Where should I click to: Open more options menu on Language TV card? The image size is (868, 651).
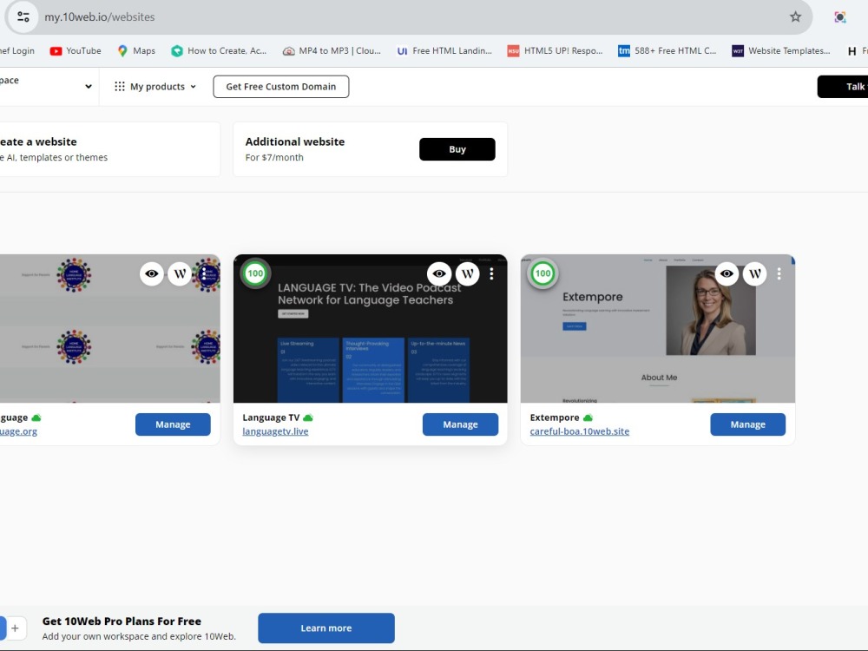[x=491, y=273]
